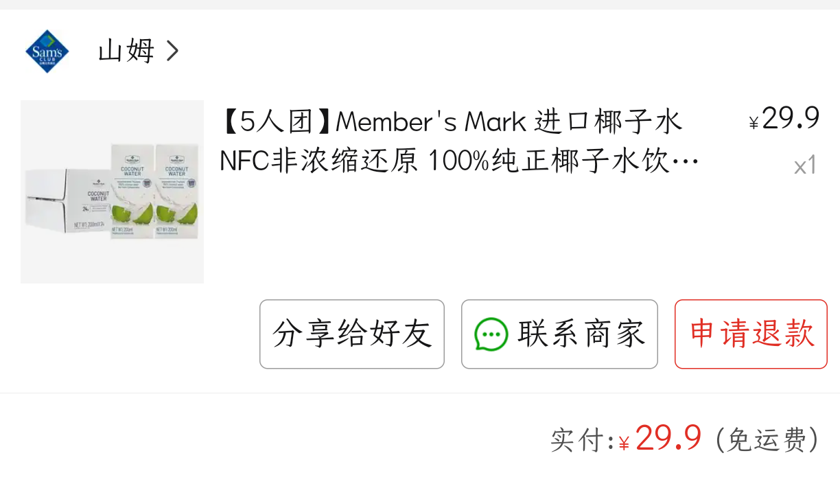Click the 分享给好友 button

[x=352, y=334]
